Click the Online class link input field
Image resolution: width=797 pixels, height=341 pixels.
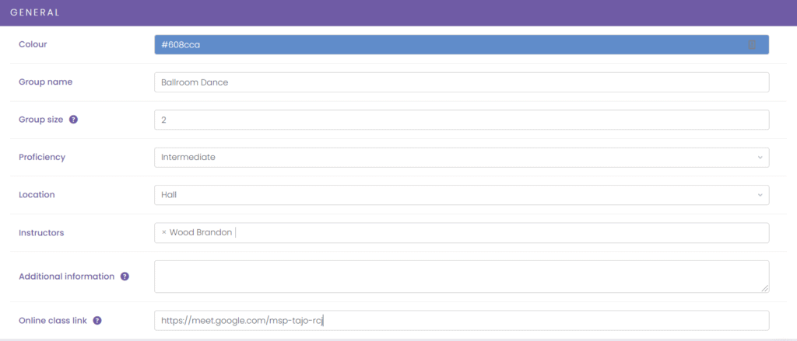click(462, 321)
